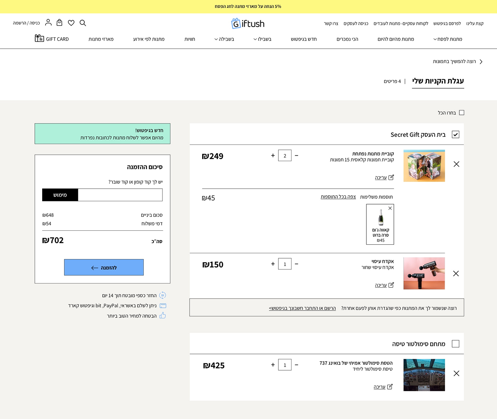Open the wishlist heart icon
Screen dimensions: 497x419
[71, 23]
